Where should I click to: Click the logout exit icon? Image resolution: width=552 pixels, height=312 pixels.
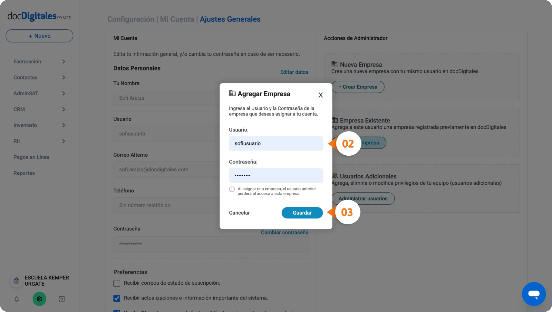tap(62, 299)
